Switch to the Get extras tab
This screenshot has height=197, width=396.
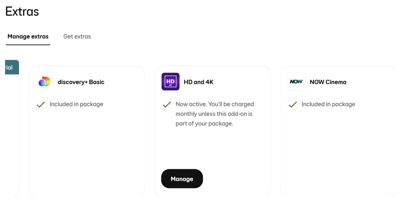77,36
